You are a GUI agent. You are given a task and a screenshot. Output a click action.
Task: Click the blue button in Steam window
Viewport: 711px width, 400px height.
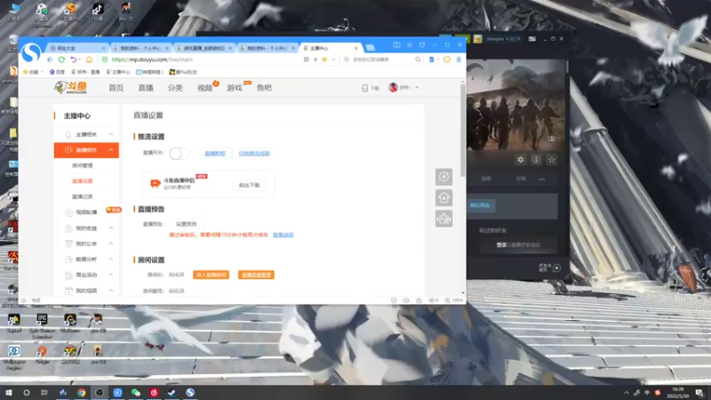tap(480, 205)
